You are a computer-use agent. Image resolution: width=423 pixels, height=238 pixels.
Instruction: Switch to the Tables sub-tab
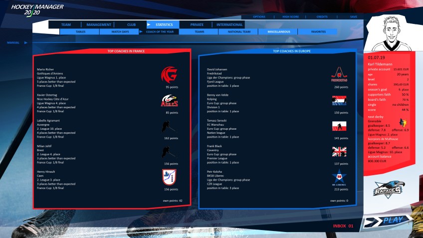80,31
